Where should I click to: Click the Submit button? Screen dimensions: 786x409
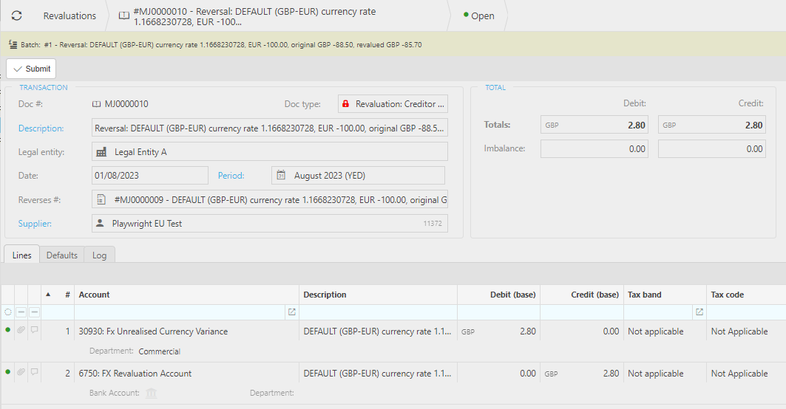[31, 69]
